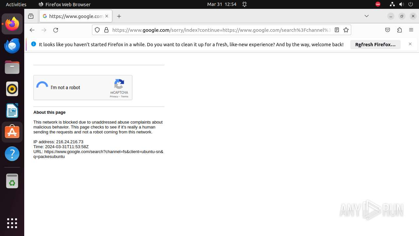Click the Time 2024-03-31T11:53:58Z line
This screenshot has width=419, height=236.
(x=61, y=147)
